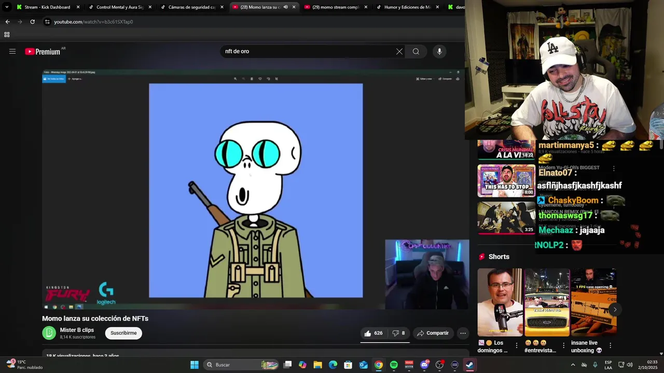Switch to momo stream completo tab

(x=336, y=7)
